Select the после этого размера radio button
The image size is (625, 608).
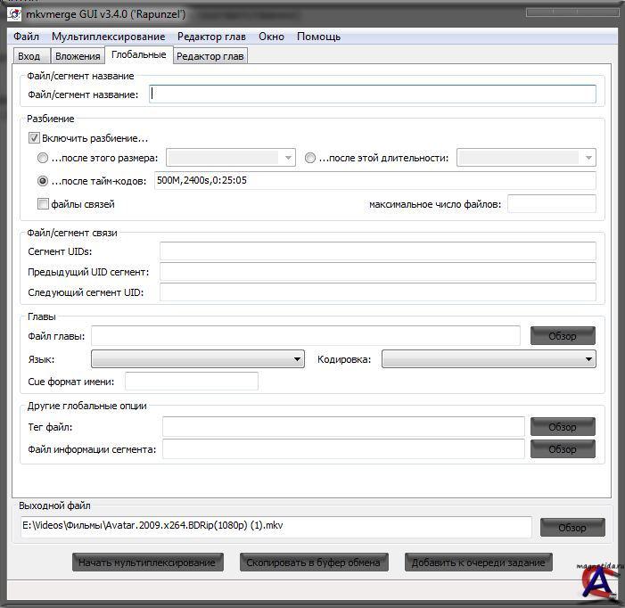point(42,158)
